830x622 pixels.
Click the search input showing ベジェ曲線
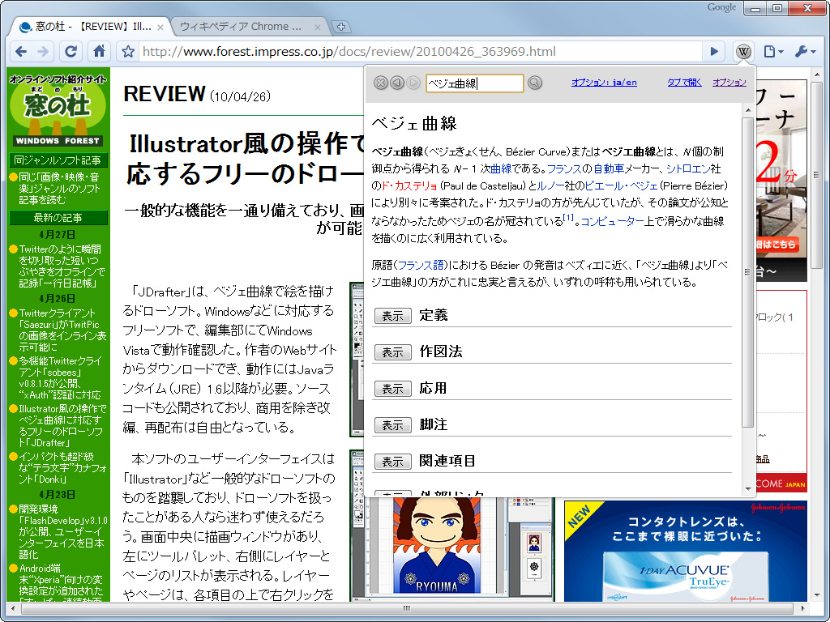point(474,83)
